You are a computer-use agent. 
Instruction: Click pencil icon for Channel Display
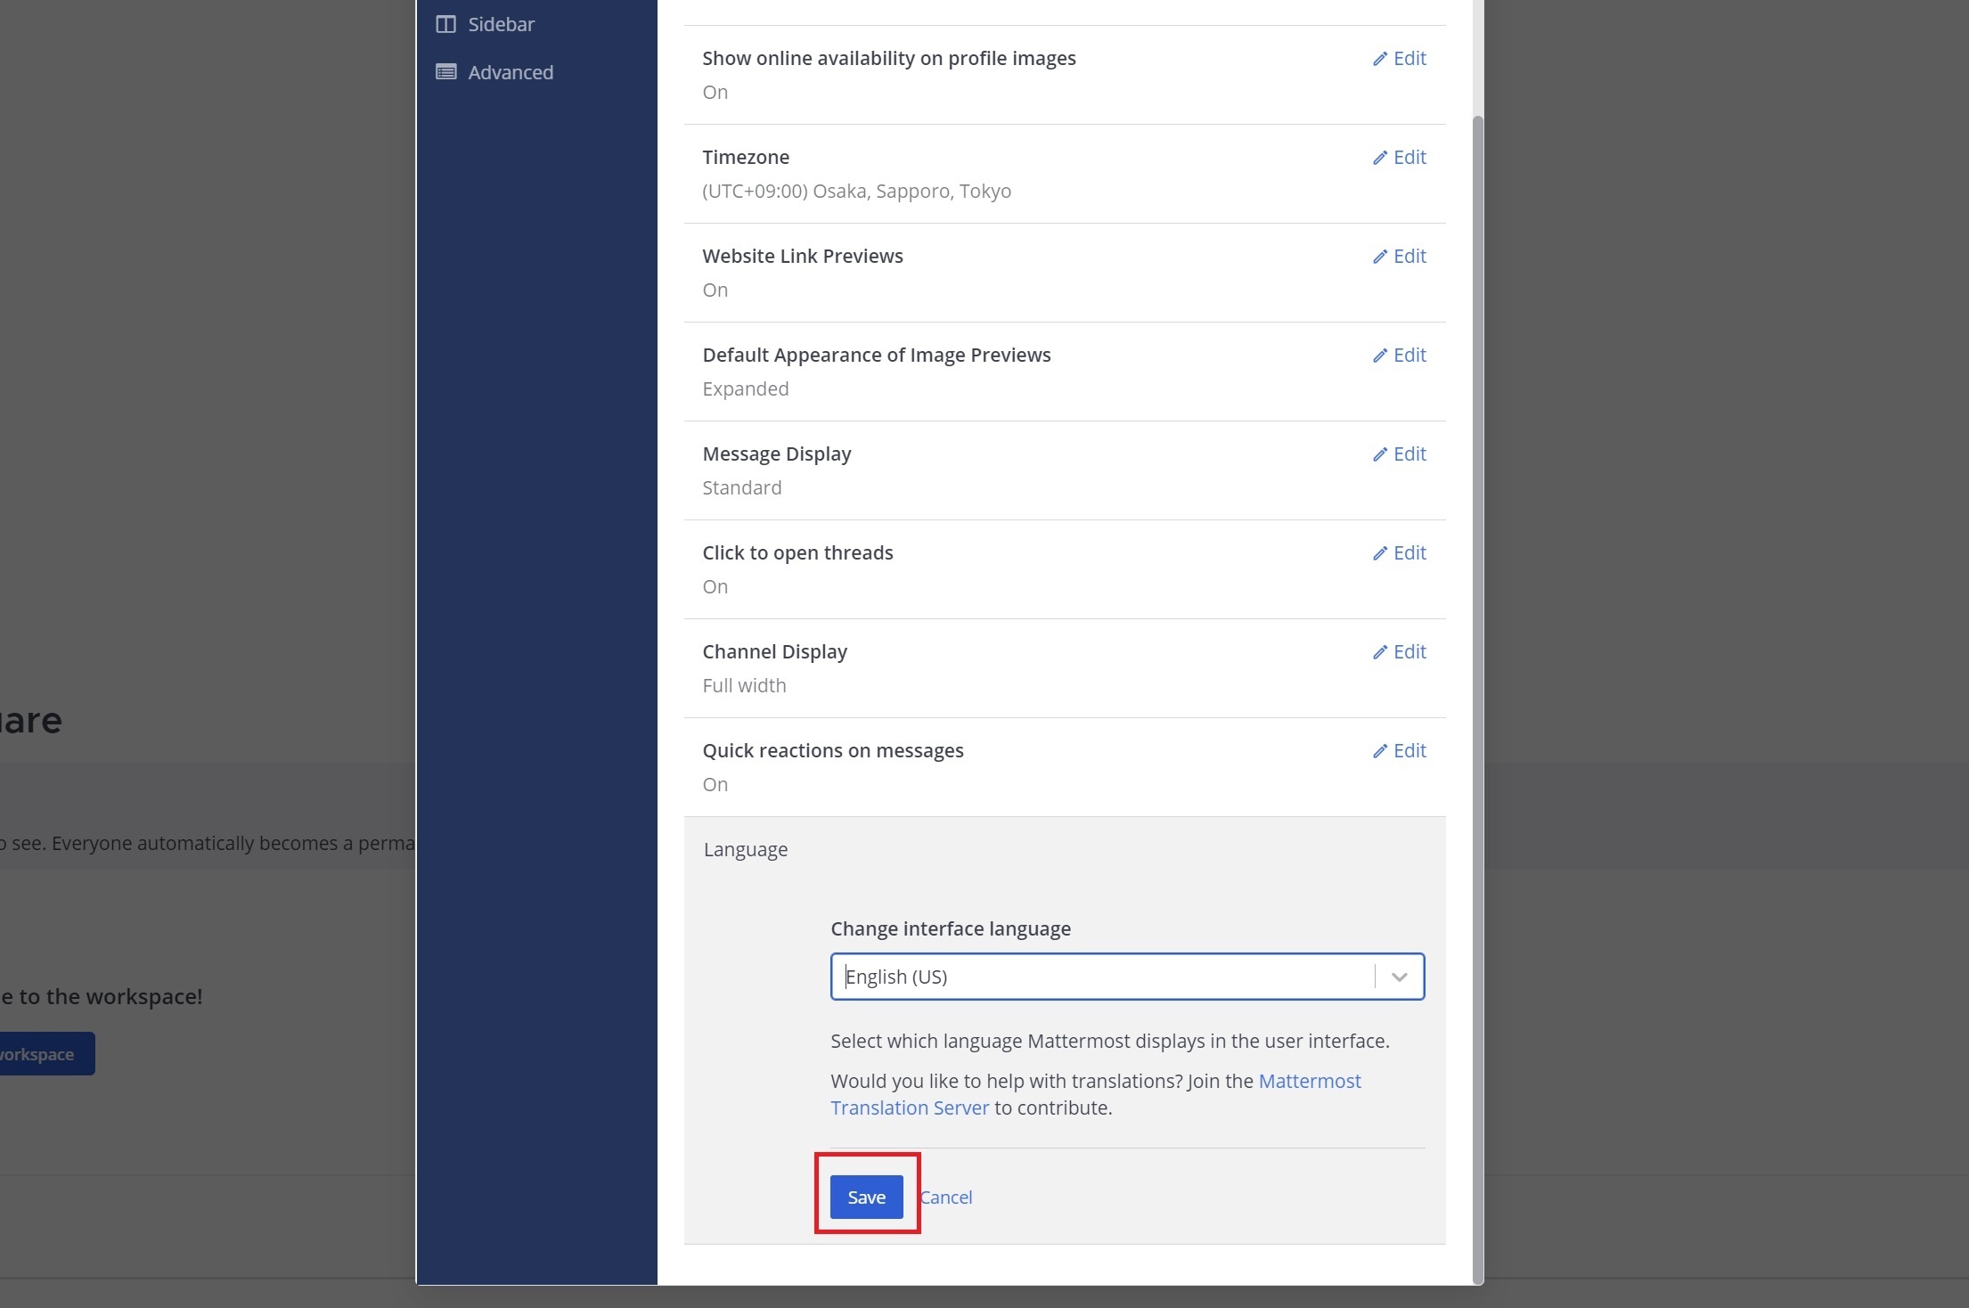1380,652
